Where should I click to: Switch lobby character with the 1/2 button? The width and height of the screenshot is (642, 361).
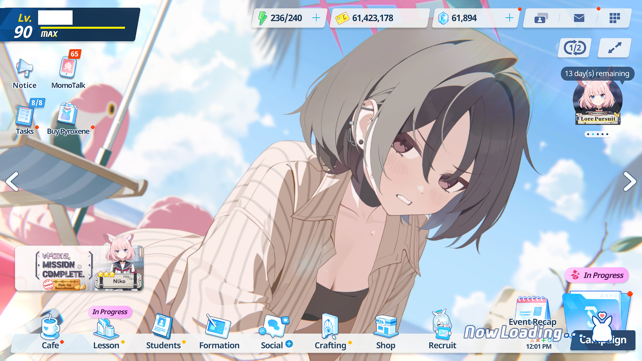(x=575, y=48)
